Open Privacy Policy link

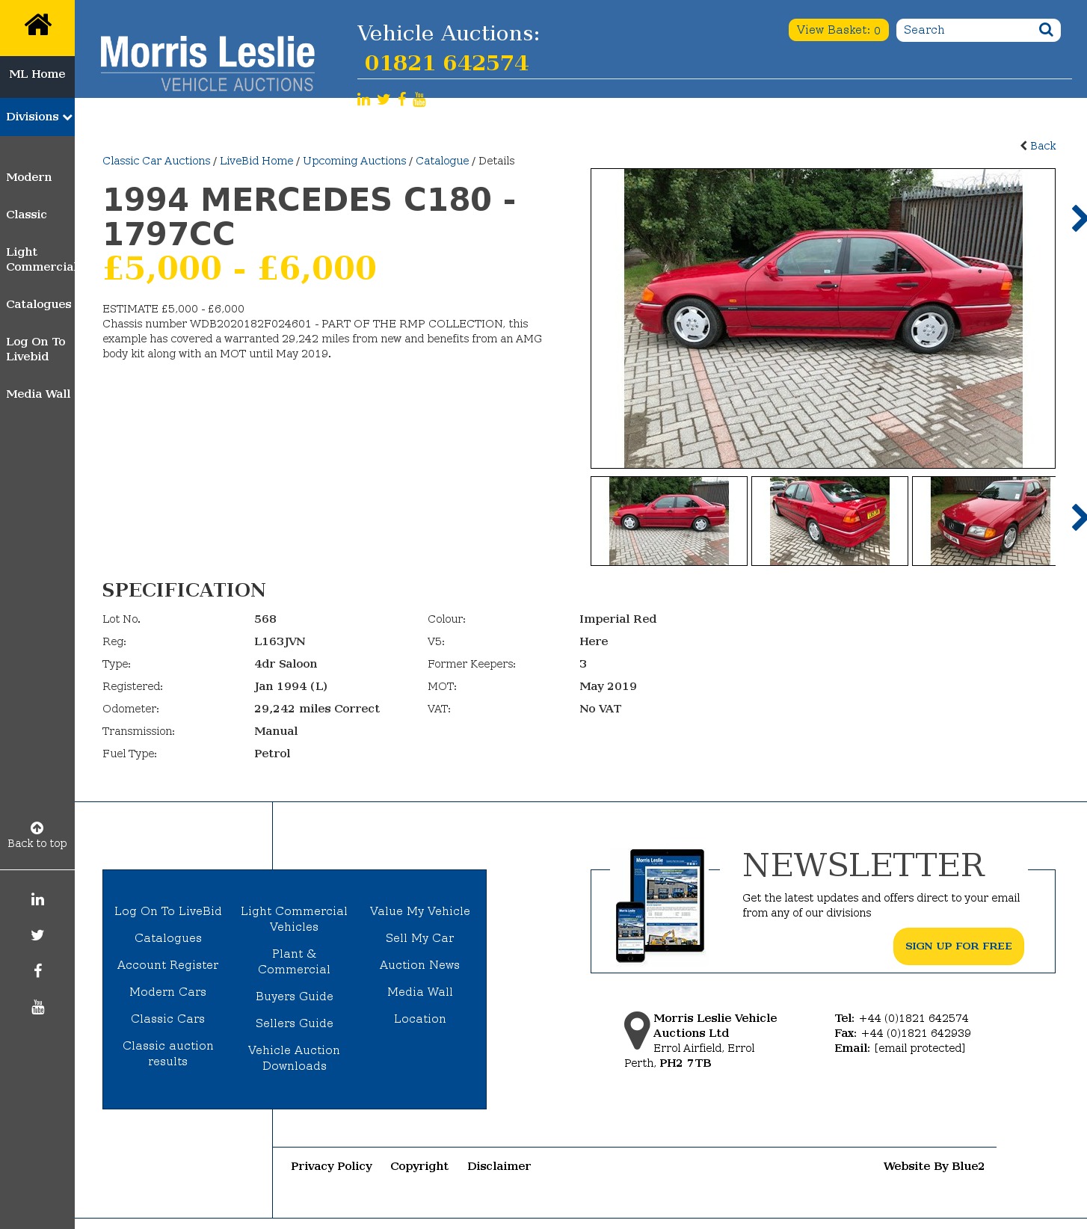[332, 1166]
